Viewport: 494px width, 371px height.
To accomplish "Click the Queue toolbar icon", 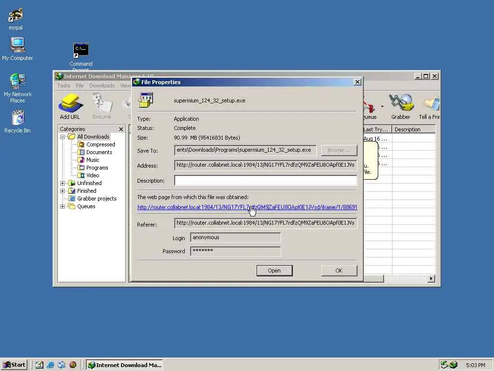I will tap(370, 106).
